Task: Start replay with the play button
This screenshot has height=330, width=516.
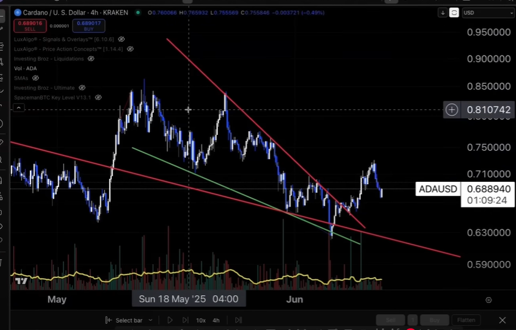Action: tap(170, 320)
